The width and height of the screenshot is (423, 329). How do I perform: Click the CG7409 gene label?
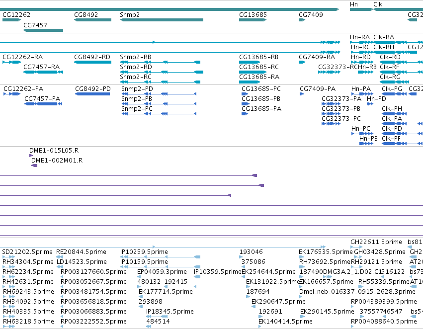[x=311, y=15]
